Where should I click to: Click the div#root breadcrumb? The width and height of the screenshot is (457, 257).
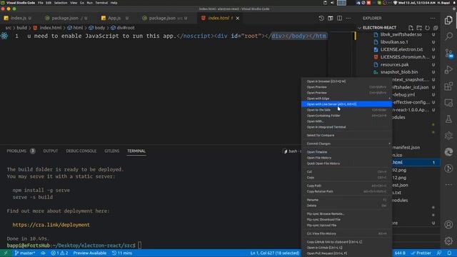click(x=123, y=28)
